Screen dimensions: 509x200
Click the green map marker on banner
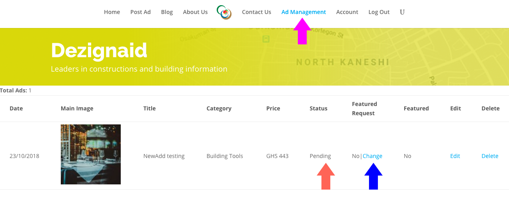pos(266,39)
